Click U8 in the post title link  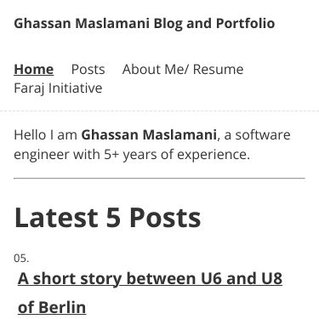pos(271,278)
